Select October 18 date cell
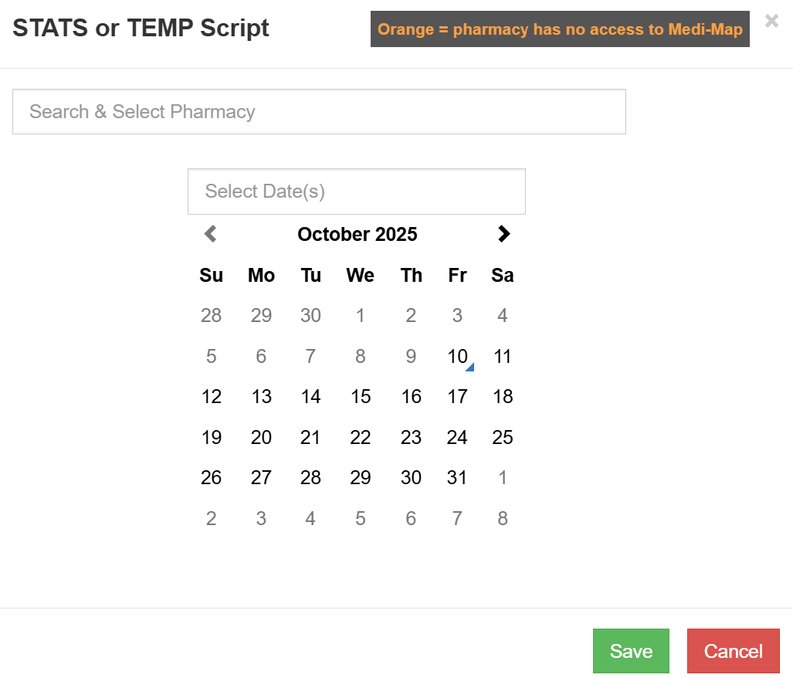 [x=503, y=397]
